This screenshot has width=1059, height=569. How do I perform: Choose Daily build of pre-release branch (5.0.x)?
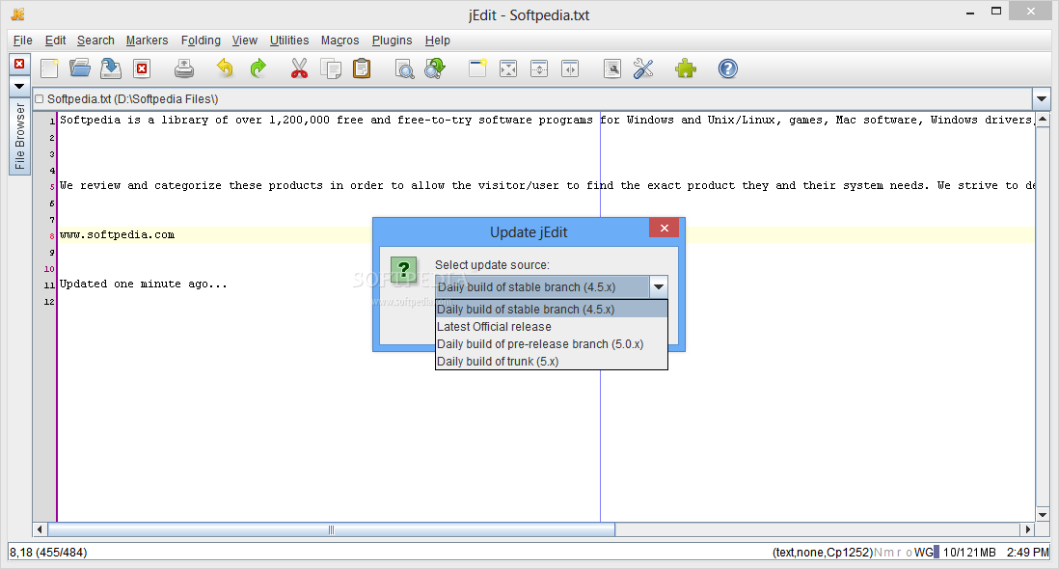551,344
